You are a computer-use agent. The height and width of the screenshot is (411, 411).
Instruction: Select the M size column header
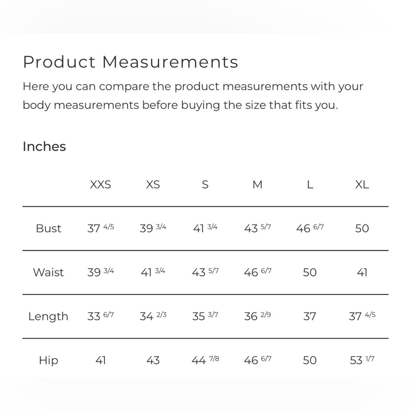(257, 185)
